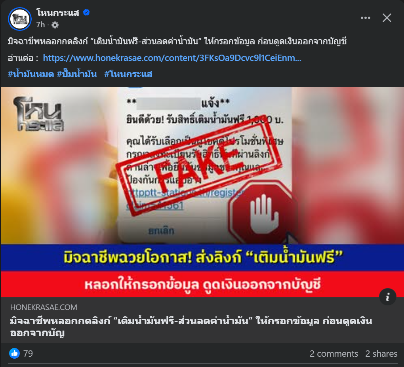This screenshot has width=404, height=367.
Task: Click the blue thumbs-up reaction icon
Action: tap(14, 354)
